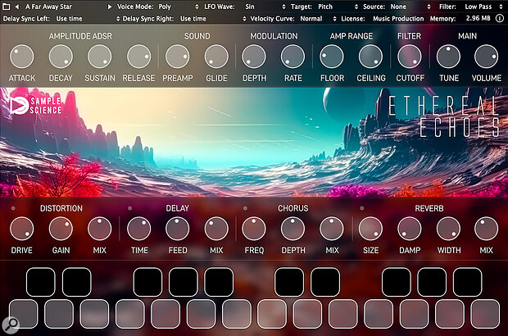Viewport: 508px width, 336px height.
Task: Click the Delay Time knob
Action: pyautogui.click(x=138, y=229)
